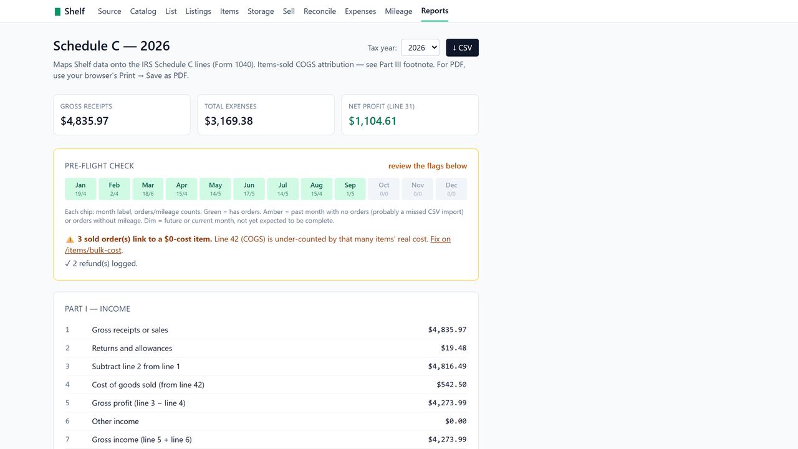Image resolution: width=798 pixels, height=449 pixels.
Task: Switch to the List tab
Action: coord(171,11)
